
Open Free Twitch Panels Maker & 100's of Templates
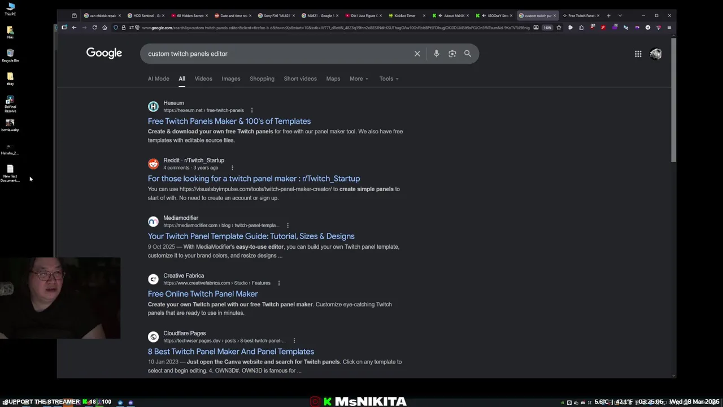click(x=229, y=121)
